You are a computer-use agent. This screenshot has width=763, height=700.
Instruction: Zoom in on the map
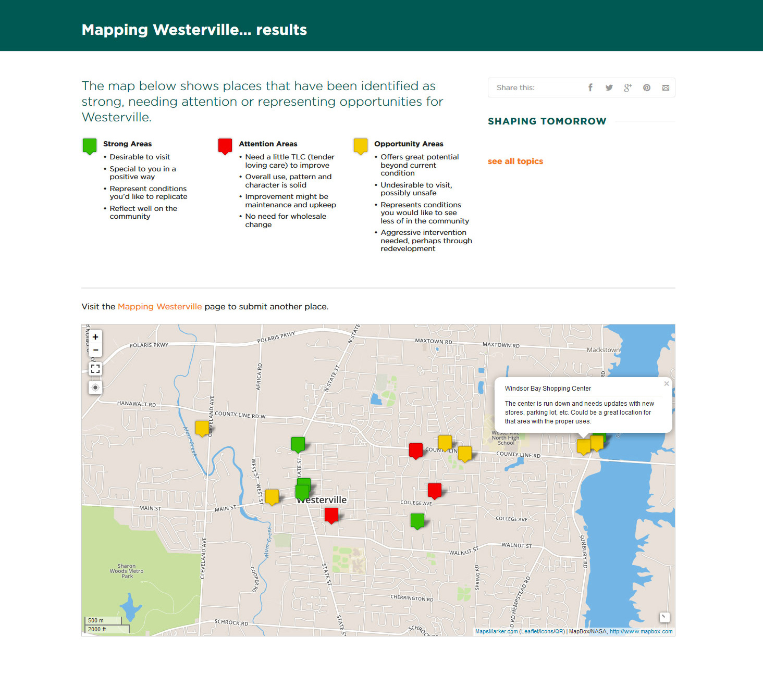[x=95, y=337]
